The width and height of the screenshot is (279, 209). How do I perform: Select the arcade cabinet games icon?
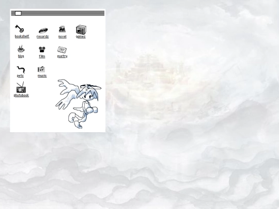tap(81, 29)
